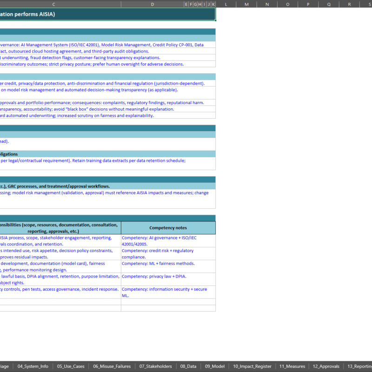Switch to the 10_Impact_Register sheet tab
This screenshot has width=372, height=372.
click(x=252, y=366)
